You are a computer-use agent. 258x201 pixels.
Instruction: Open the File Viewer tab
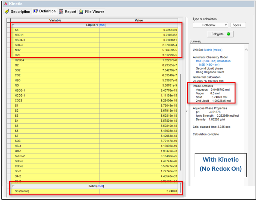tap(92, 12)
